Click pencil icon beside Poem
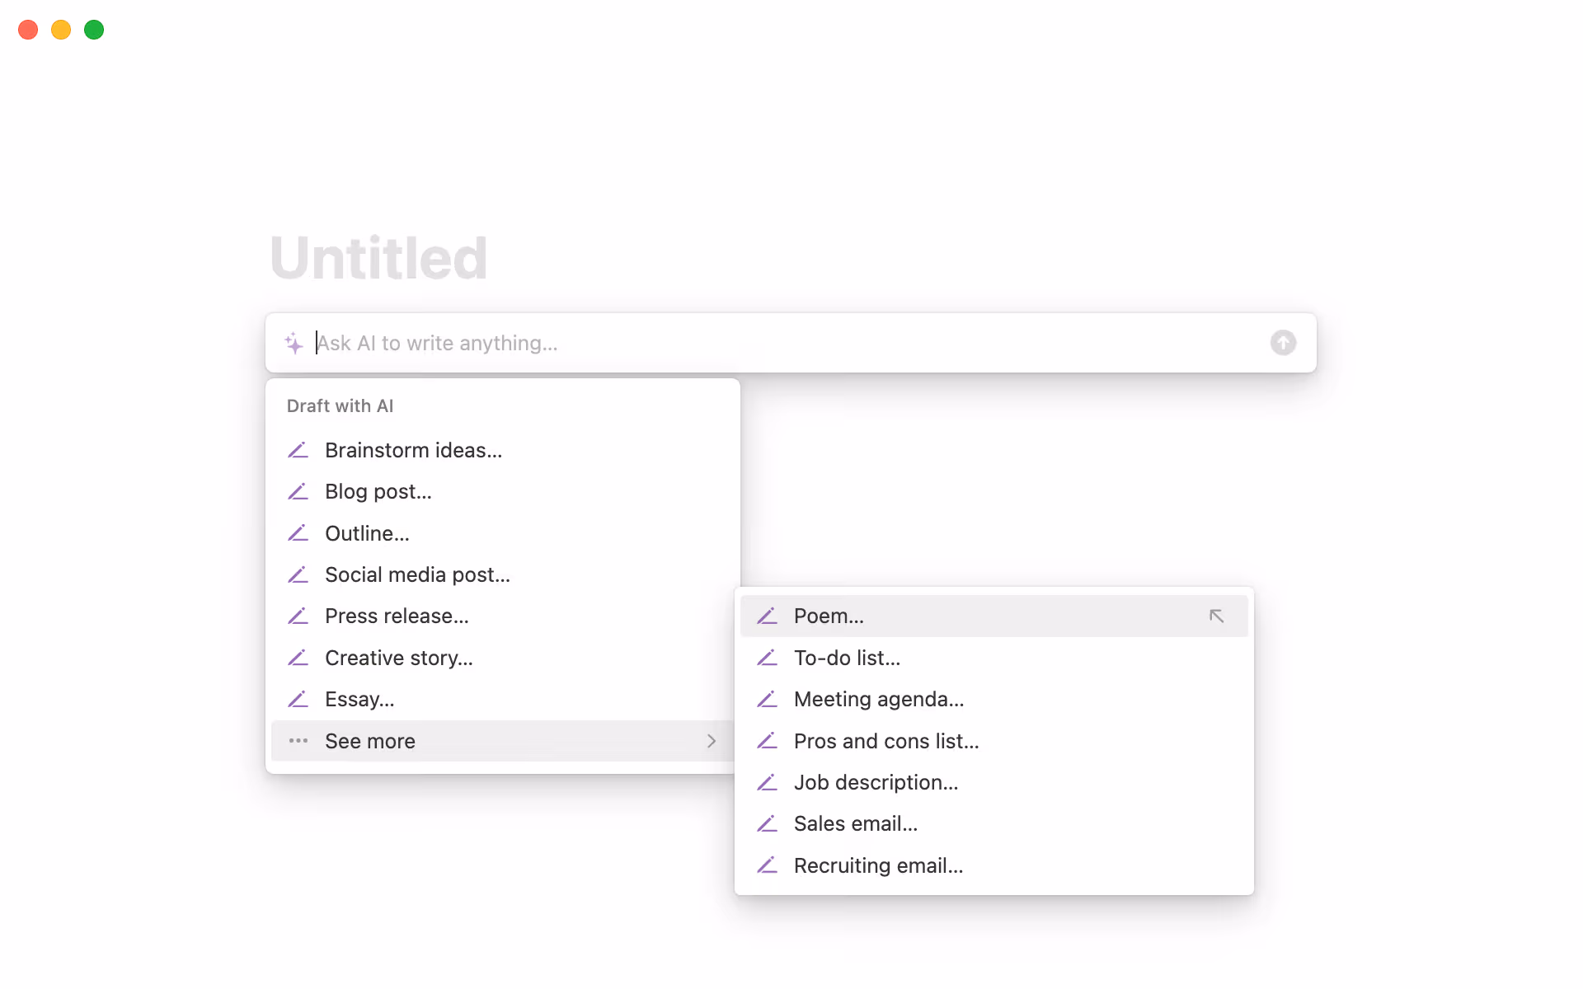Viewport: 1583px width, 989px height. (x=767, y=616)
